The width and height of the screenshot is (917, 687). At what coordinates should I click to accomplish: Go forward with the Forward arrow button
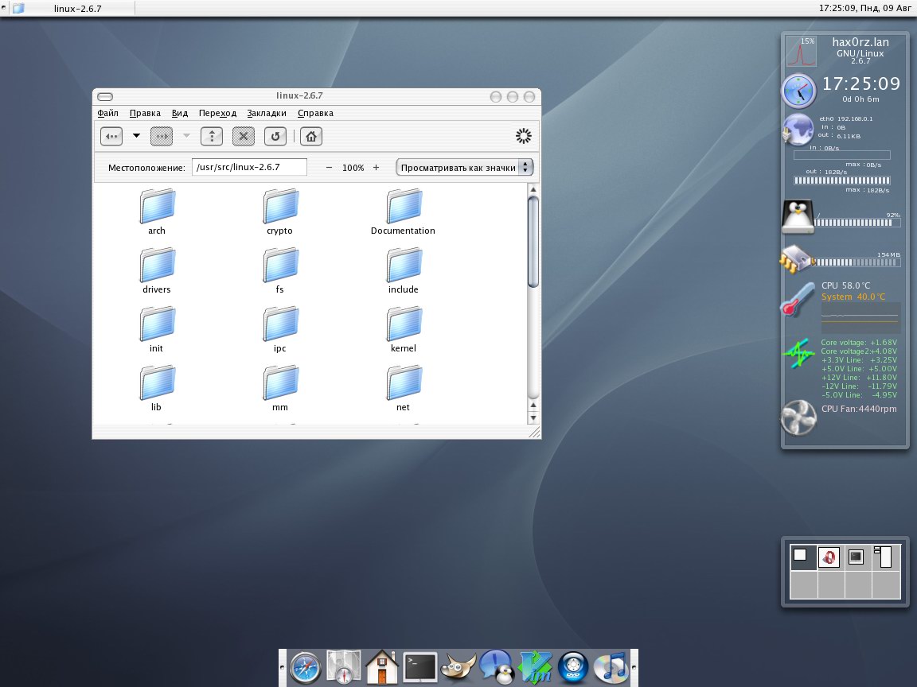point(162,136)
